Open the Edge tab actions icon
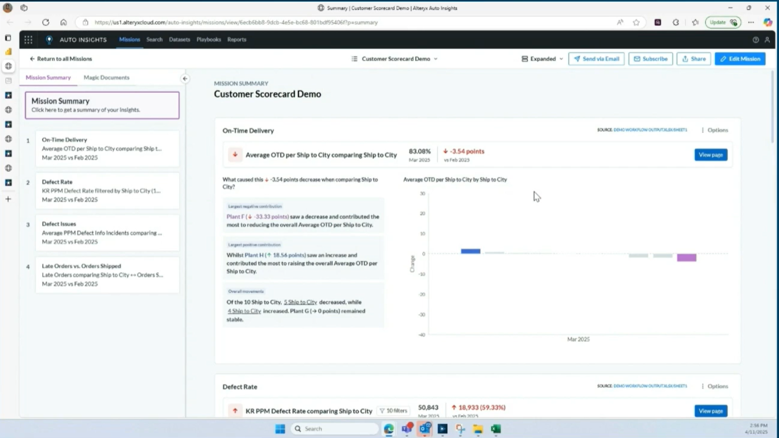779x438 pixels. coord(8,38)
